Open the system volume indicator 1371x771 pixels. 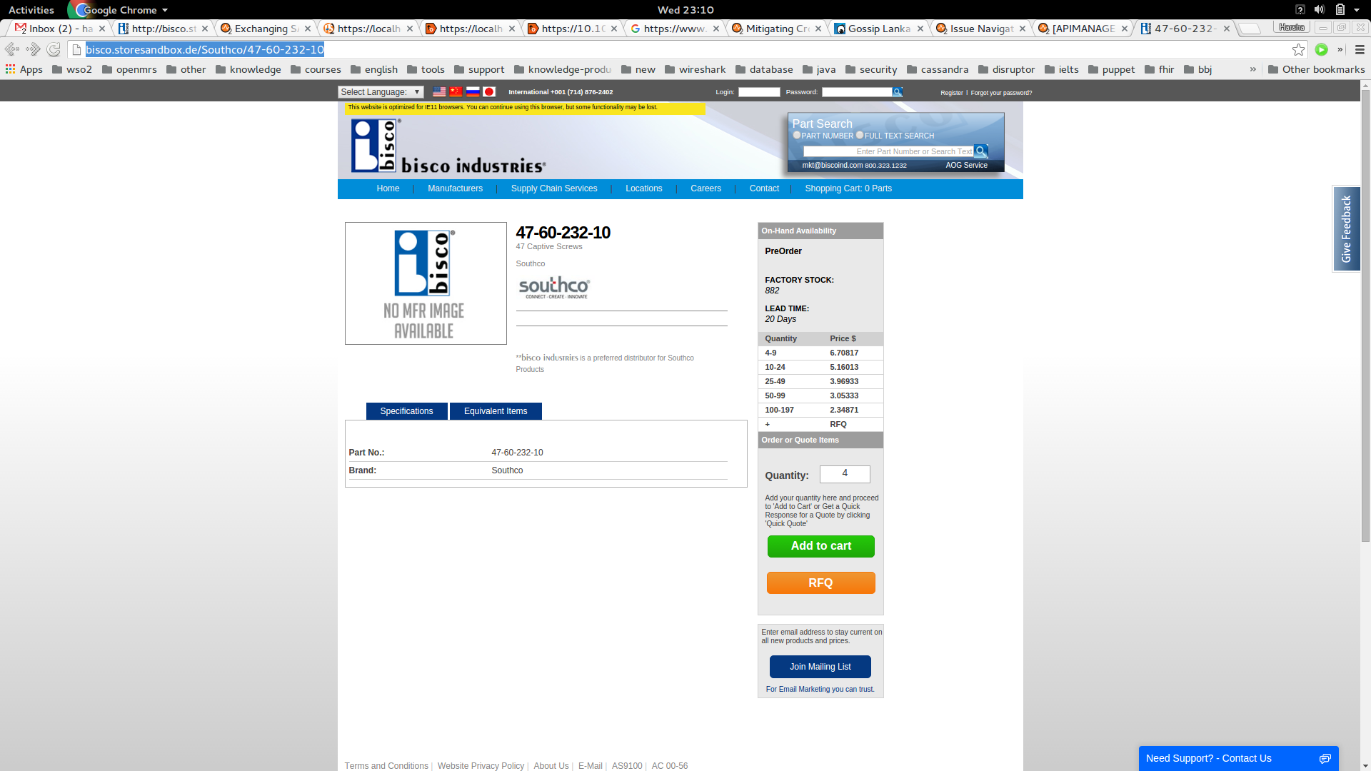tap(1319, 9)
